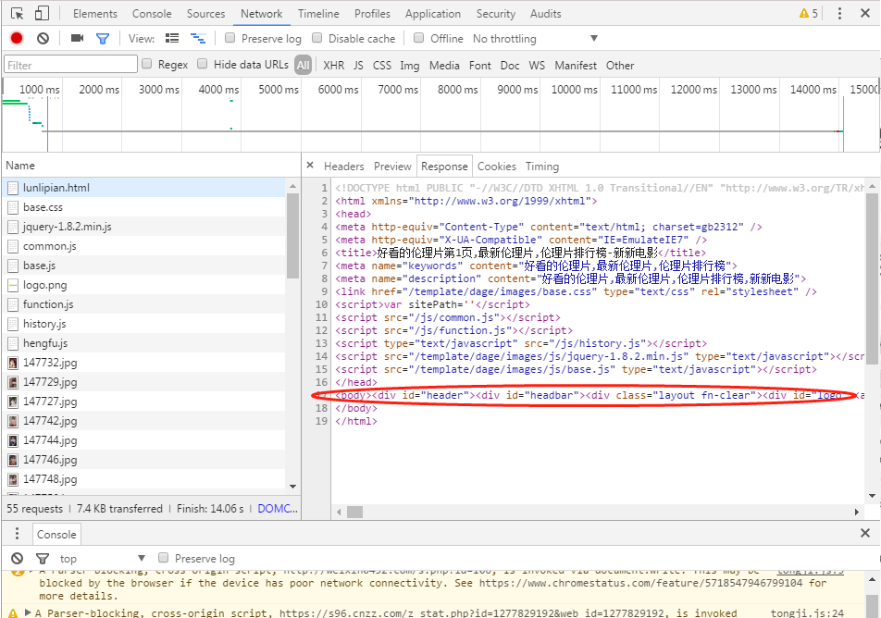Go to Sources tab
Viewport: 881px width, 618px height.
pos(205,14)
